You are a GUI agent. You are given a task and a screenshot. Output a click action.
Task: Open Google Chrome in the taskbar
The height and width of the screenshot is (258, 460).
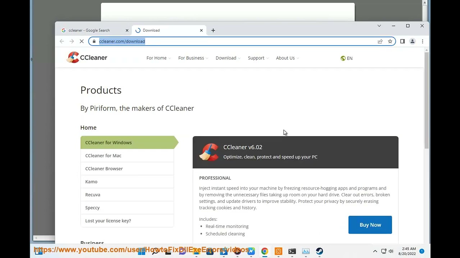(x=264, y=251)
